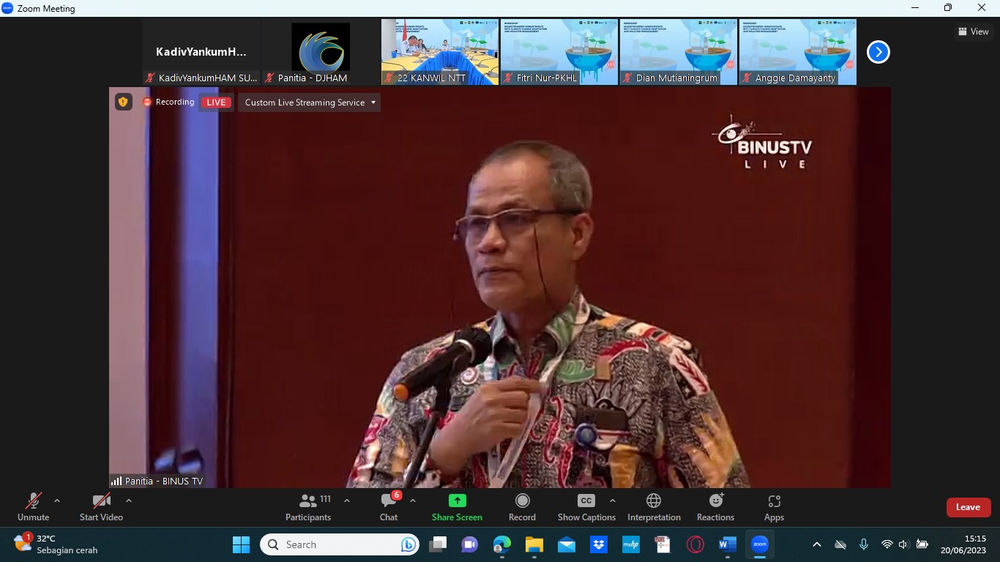Select the 22 KANWIL NTT video thumbnail
1000x562 pixels.
440,52
